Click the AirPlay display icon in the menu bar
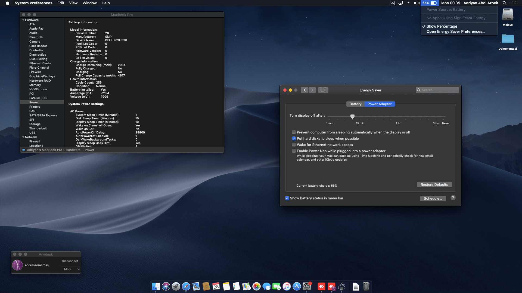This screenshot has height=293, width=522. tap(400, 3)
